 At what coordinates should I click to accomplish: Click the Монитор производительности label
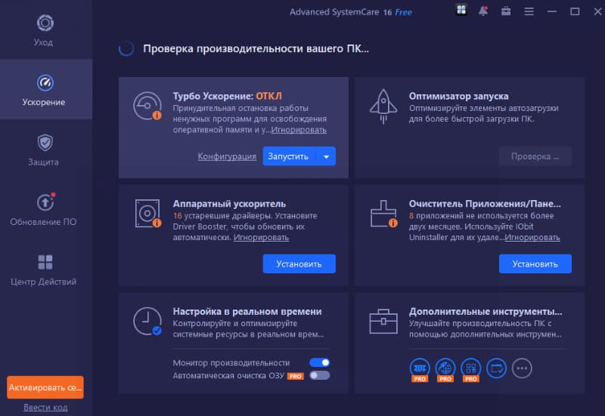pyautogui.click(x=231, y=363)
